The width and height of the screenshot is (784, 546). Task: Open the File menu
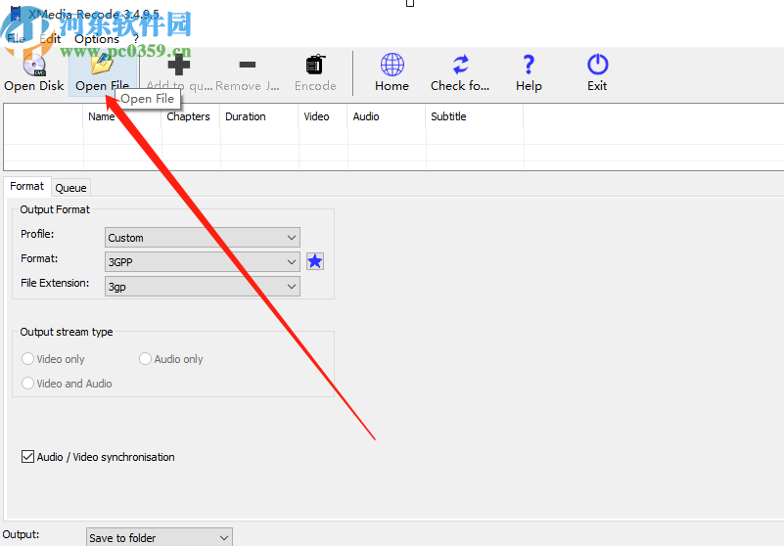[16, 38]
